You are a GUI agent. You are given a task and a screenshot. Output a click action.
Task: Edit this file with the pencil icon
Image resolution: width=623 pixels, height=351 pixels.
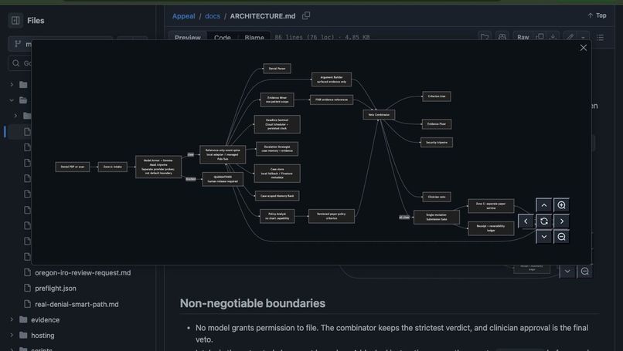tap(570, 37)
